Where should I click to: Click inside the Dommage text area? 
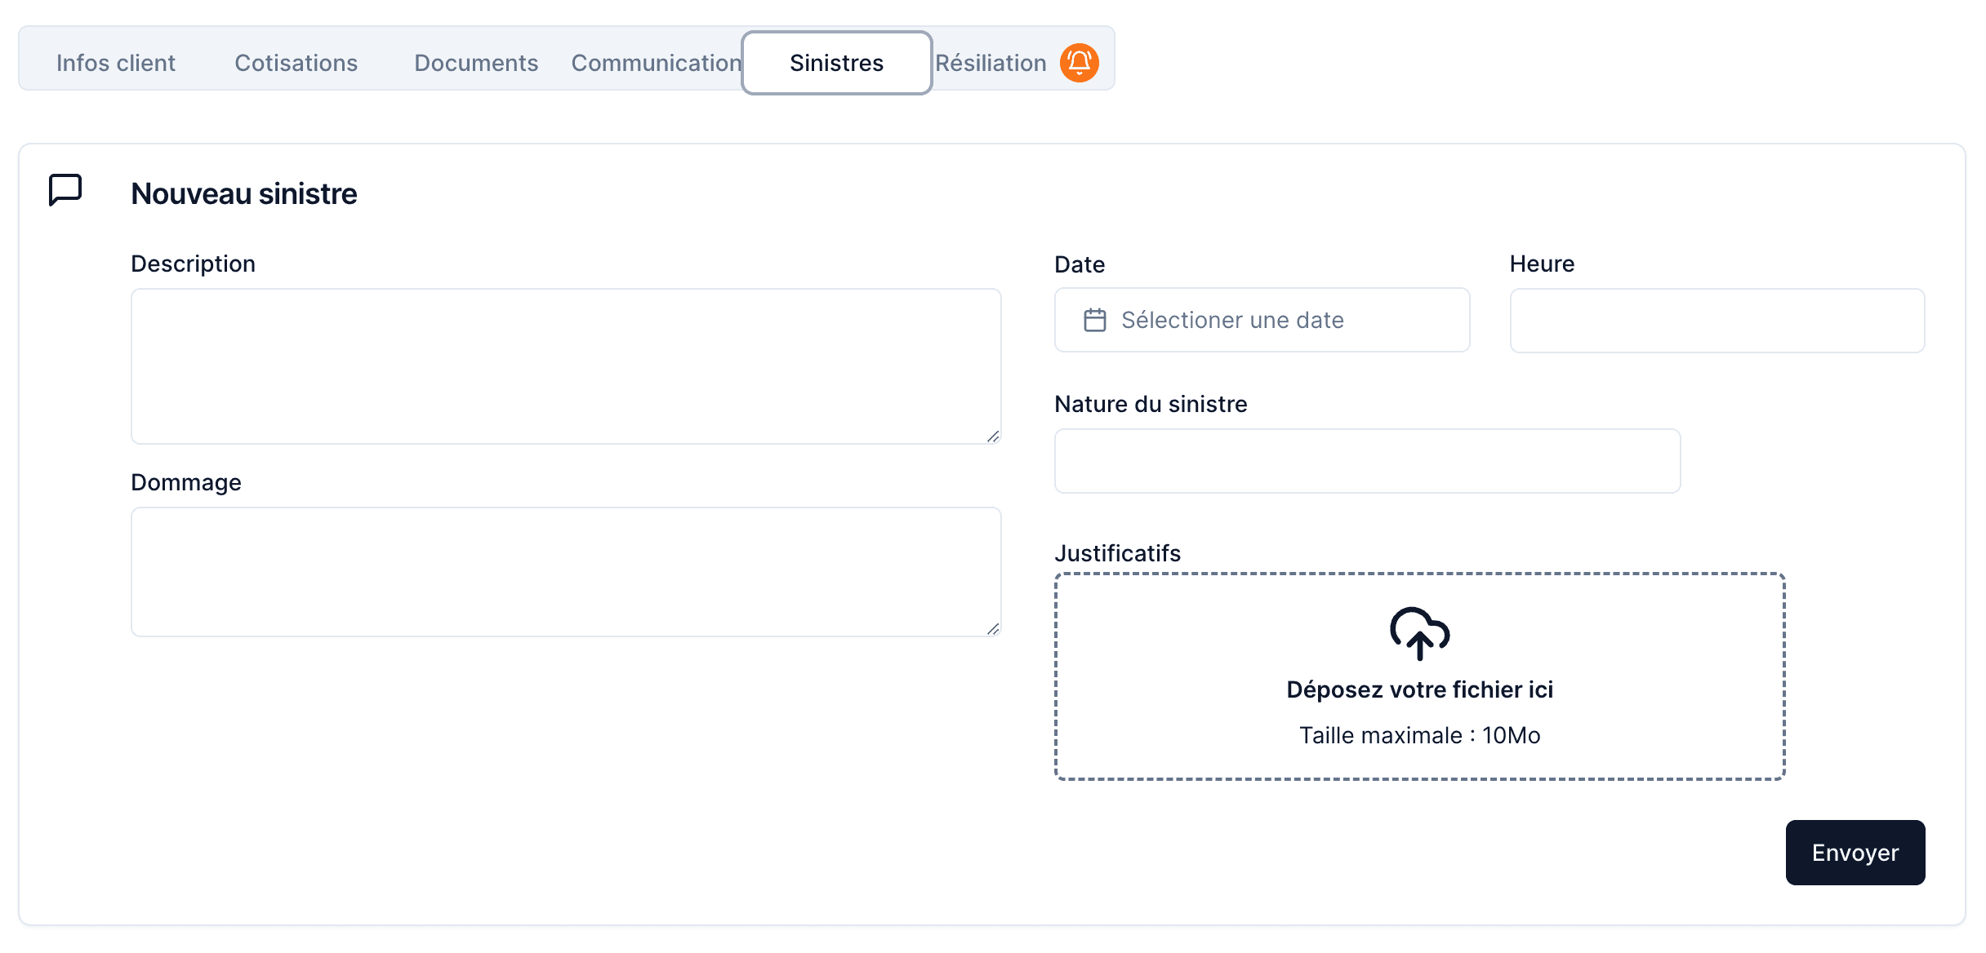coord(565,571)
